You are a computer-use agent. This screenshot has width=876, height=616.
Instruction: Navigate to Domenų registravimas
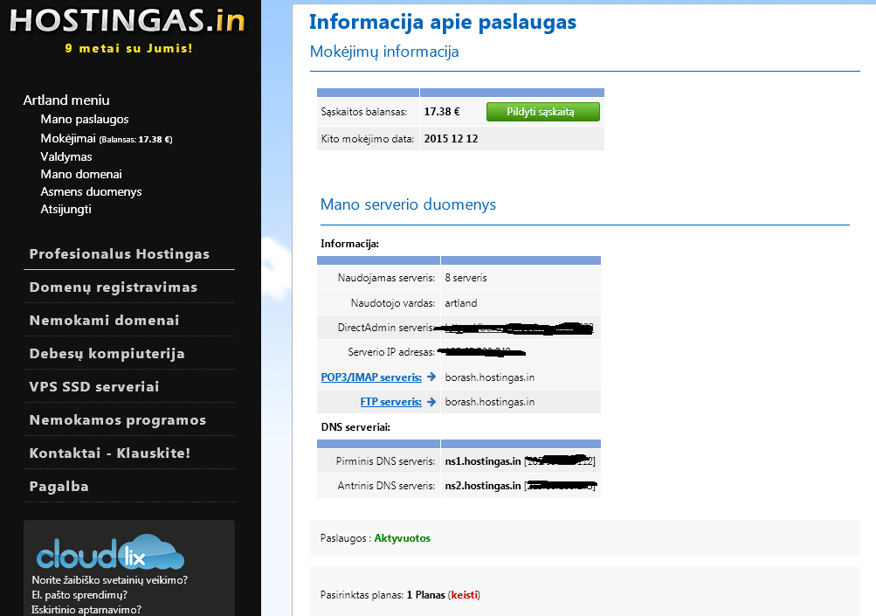114,287
